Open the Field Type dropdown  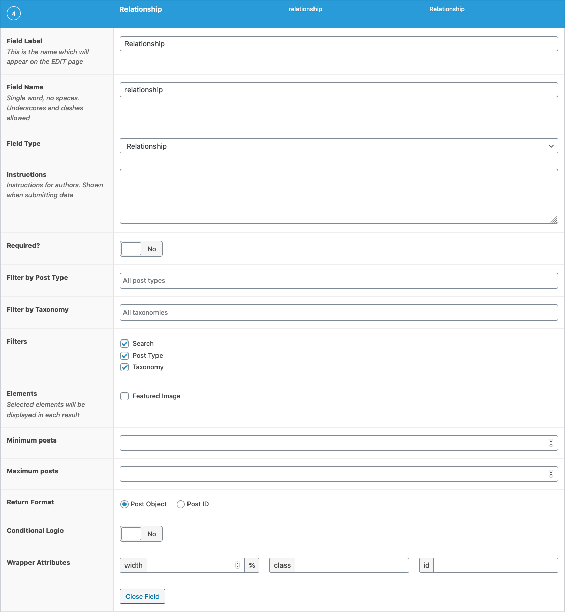[x=339, y=146]
